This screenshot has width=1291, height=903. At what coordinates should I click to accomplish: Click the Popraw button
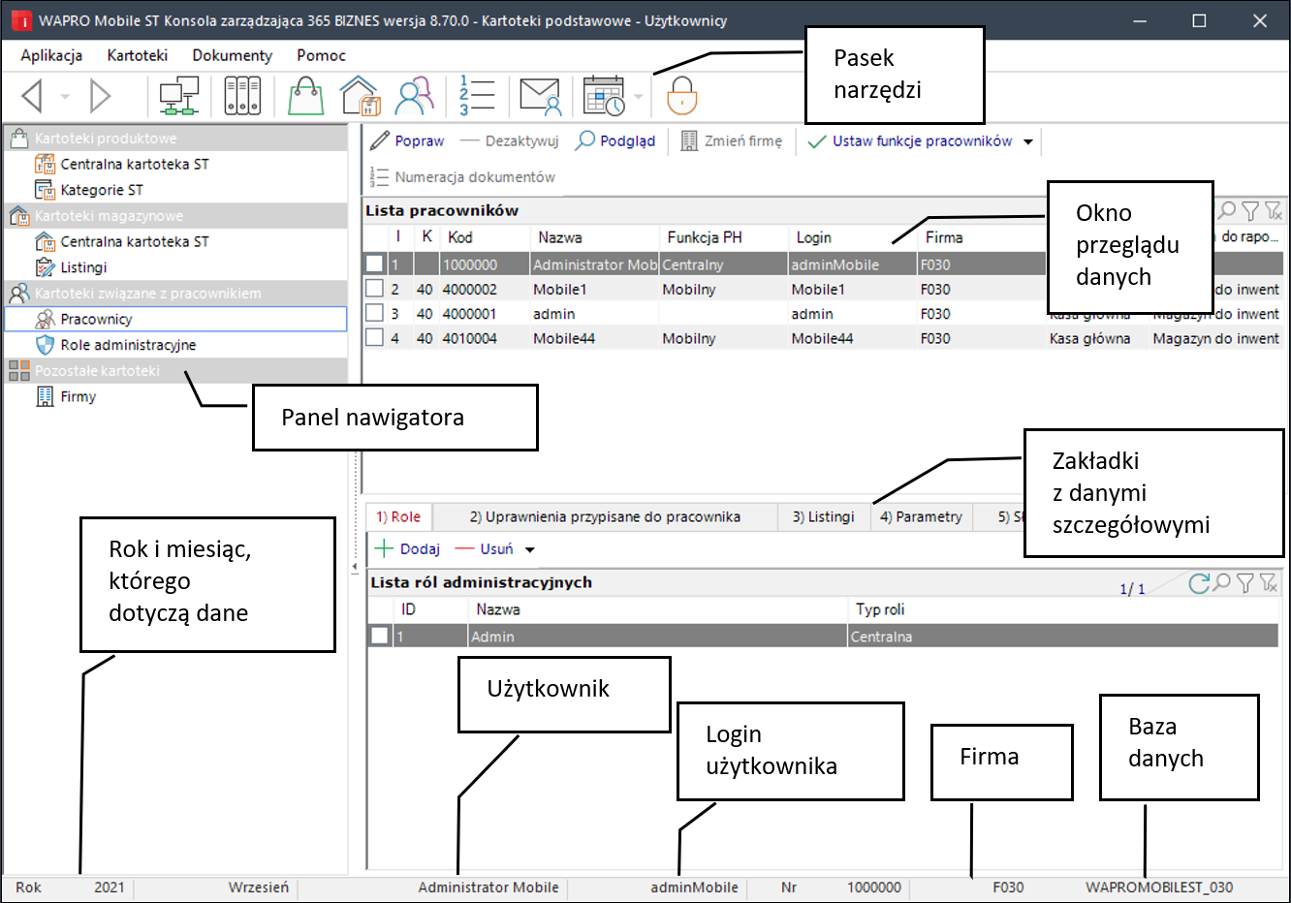407,141
